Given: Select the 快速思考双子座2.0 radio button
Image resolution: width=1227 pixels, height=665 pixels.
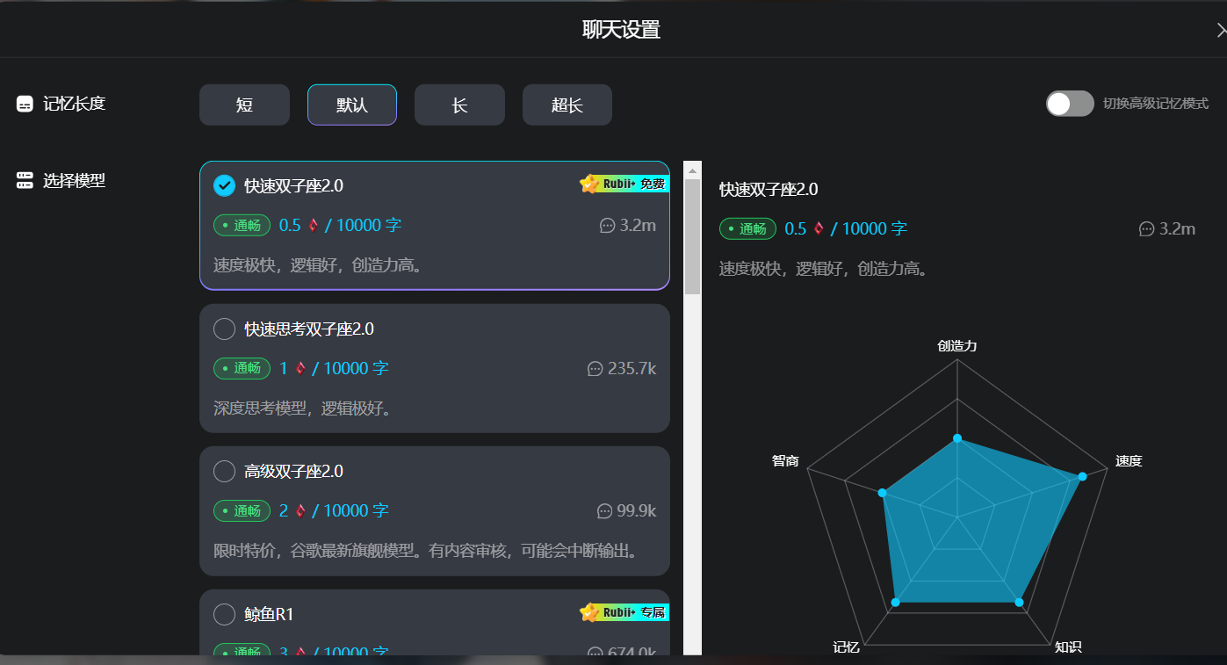Looking at the screenshot, I should pyautogui.click(x=224, y=329).
